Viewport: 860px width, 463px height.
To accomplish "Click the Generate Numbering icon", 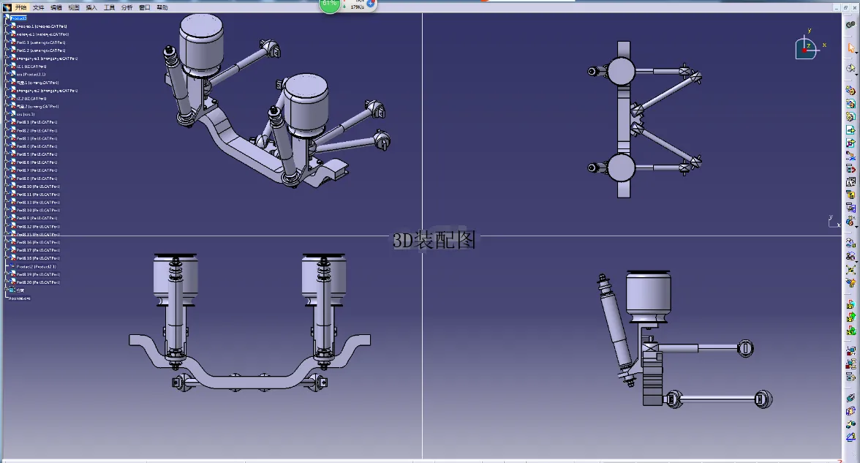I will point(850,181).
